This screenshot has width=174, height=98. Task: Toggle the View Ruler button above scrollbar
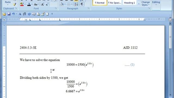click(x=170, y=20)
